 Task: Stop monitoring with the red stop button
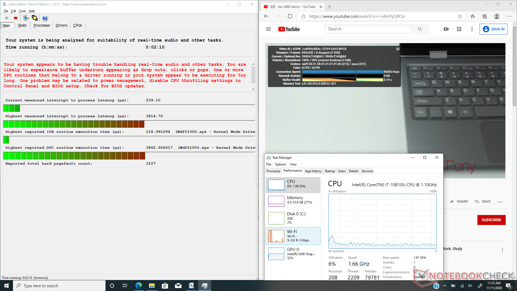(16, 18)
